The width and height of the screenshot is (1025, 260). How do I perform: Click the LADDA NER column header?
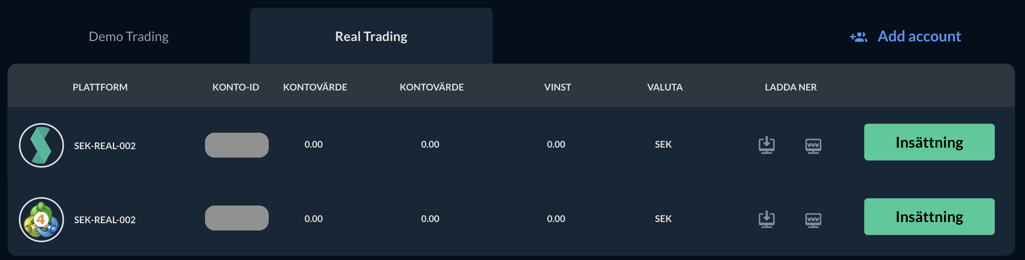coord(790,87)
